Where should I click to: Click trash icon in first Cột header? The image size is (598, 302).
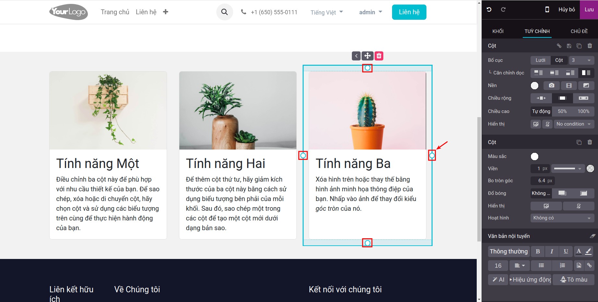590,46
